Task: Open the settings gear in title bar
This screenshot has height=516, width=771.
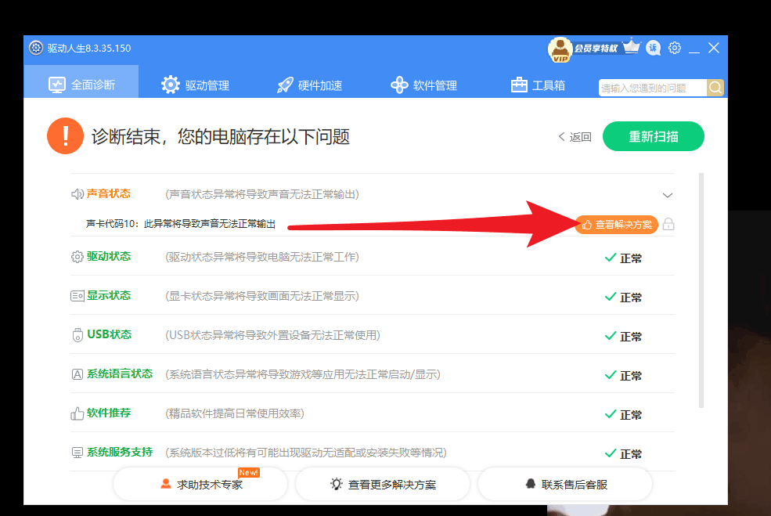Action: click(675, 48)
